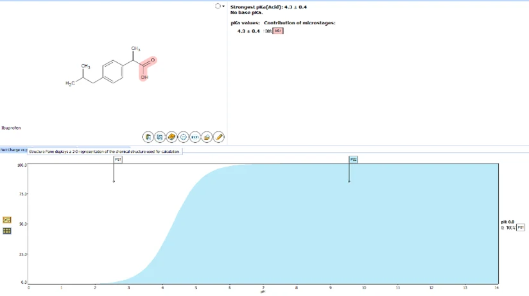
Task: Select the pink MS1 microstage box
Action: pyautogui.click(x=278, y=31)
